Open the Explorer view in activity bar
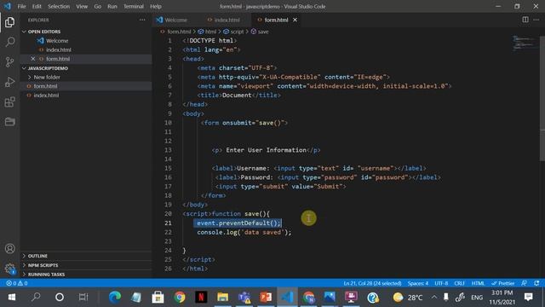This screenshot has height=307, width=545. 9,22
